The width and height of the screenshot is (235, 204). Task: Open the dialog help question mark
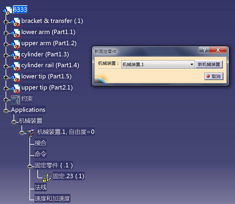(204, 50)
